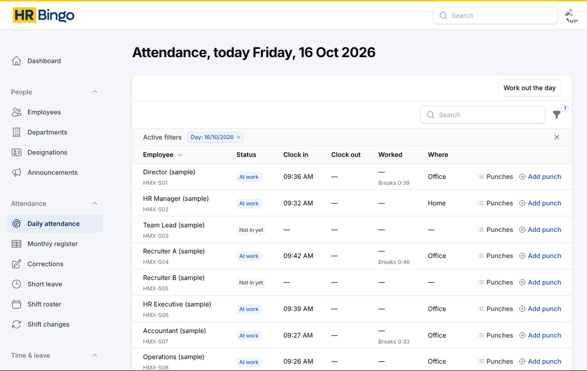Click the Monthly register table icon

coord(17,244)
